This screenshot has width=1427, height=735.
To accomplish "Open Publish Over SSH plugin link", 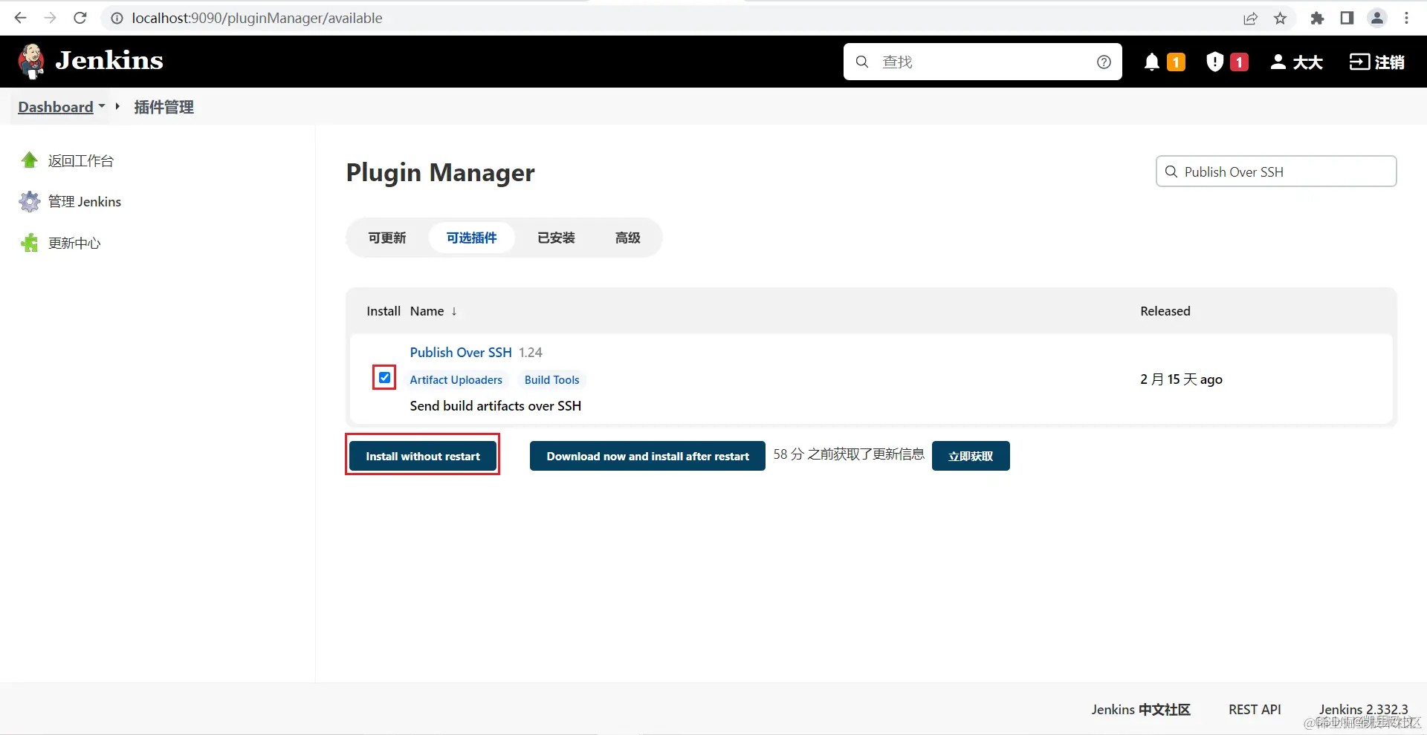I will click(x=461, y=352).
